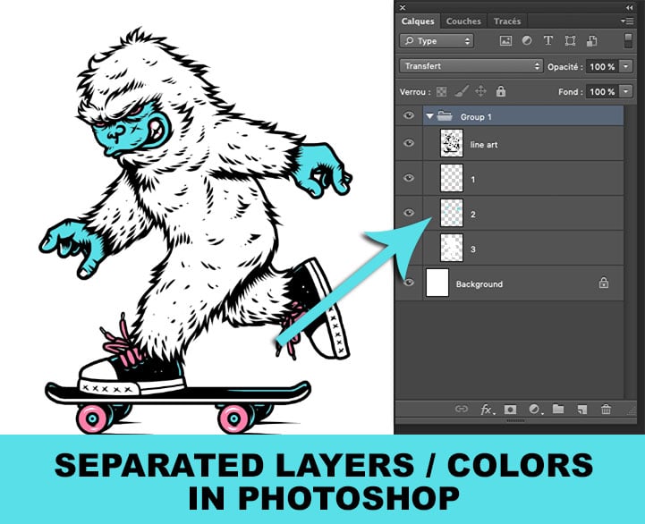Filter layers by shape layer icon
The width and height of the screenshot is (645, 524).
(570, 41)
